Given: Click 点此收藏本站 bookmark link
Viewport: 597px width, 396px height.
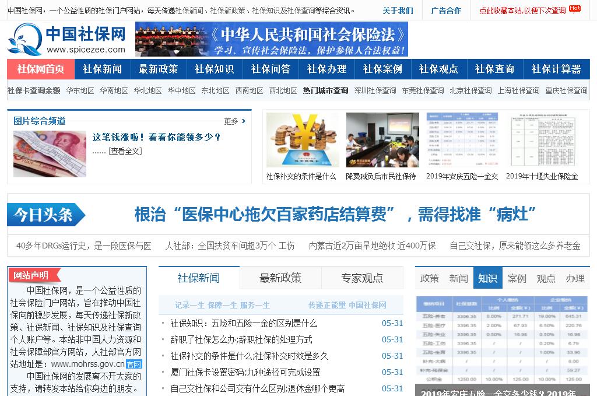Looking at the screenshot, I should coord(522,10).
